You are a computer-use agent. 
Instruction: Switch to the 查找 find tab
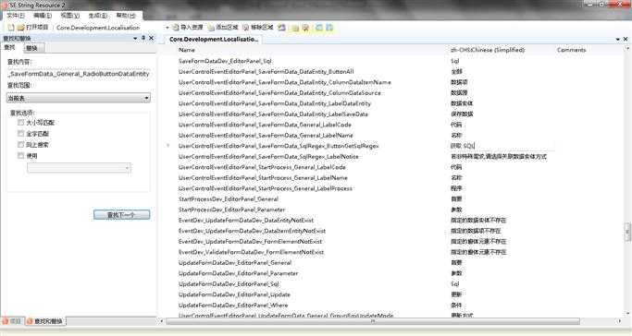pos(9,47)
